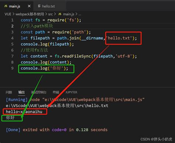
Task: Click "console.log('你好');" on line 9
Action: (44, 68)
